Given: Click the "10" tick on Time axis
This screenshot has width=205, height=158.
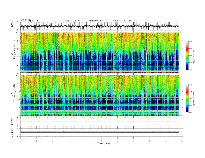Looking at the screenshot, I should [182, 141].
